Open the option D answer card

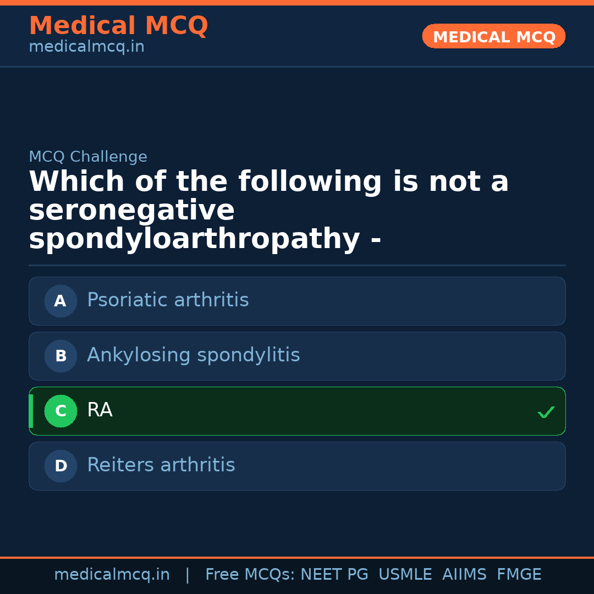point(297,466)
